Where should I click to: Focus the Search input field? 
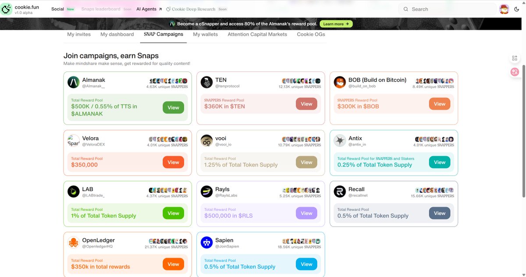[447, 9]
